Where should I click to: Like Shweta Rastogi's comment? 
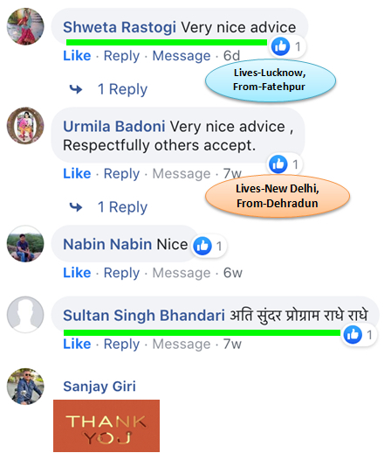[77, 56]
